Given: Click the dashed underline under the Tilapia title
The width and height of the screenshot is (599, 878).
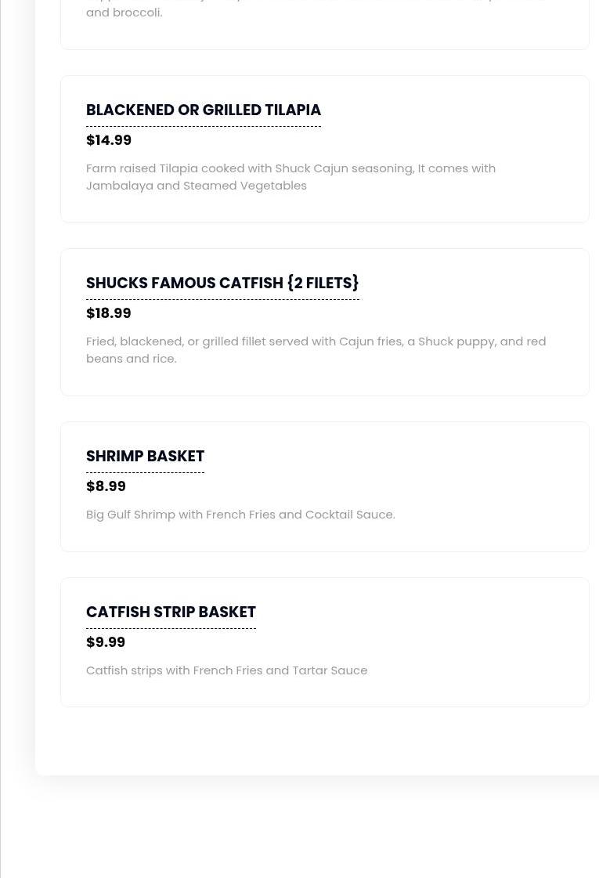Looking at the screenshot, I should click(x=204, y=127).
